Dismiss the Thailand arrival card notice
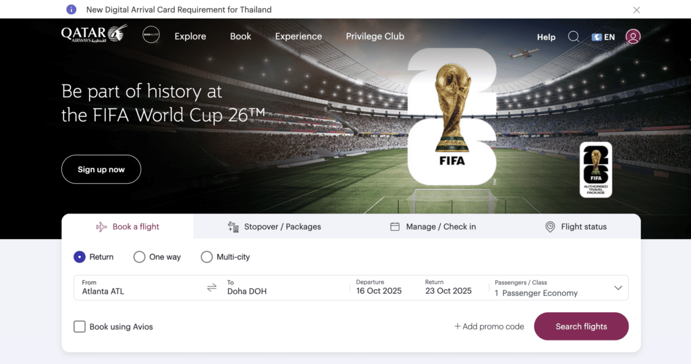691x364 pixels. [x=636, y=9]
